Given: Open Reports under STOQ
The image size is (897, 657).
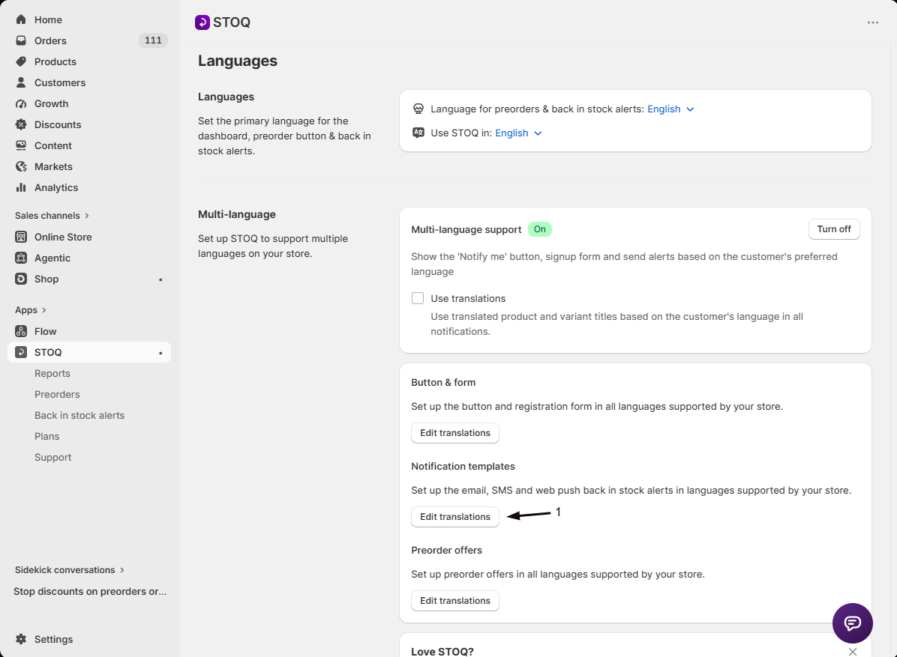Looking at the screenshot, I should [x=52, y=373].
